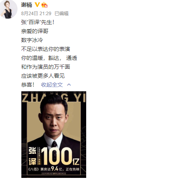Click the 已编辑 edited label
Viewport: 191px width, 181px height.
tap(62, 14)
